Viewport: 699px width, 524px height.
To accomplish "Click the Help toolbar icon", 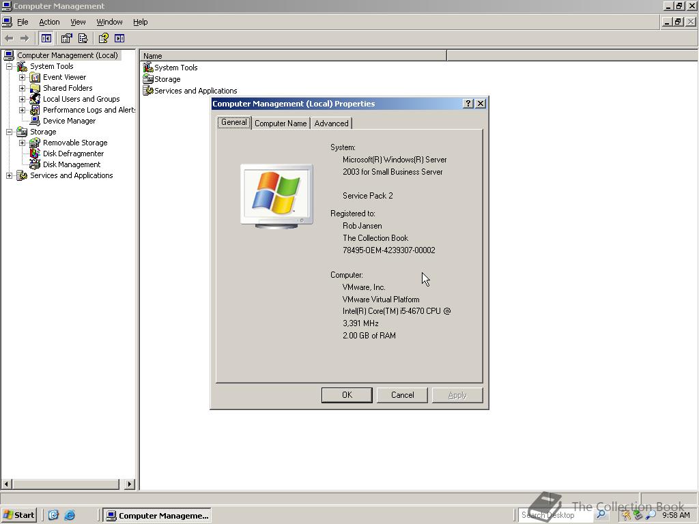I will [x=104, y=38].
